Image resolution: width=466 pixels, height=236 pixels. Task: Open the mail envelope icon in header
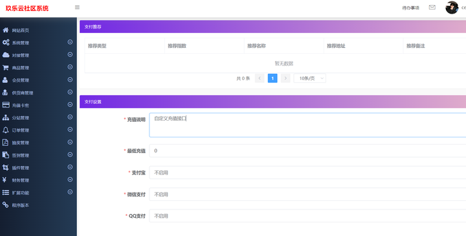click(432, 7)
